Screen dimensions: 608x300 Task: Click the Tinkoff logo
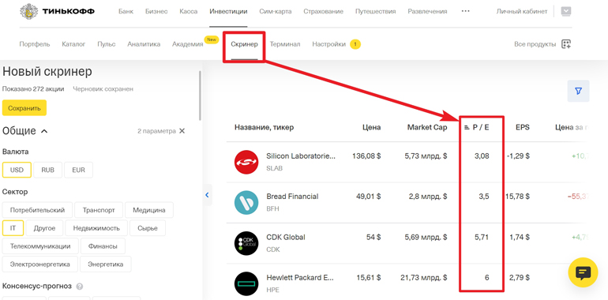tap(57, 11)
